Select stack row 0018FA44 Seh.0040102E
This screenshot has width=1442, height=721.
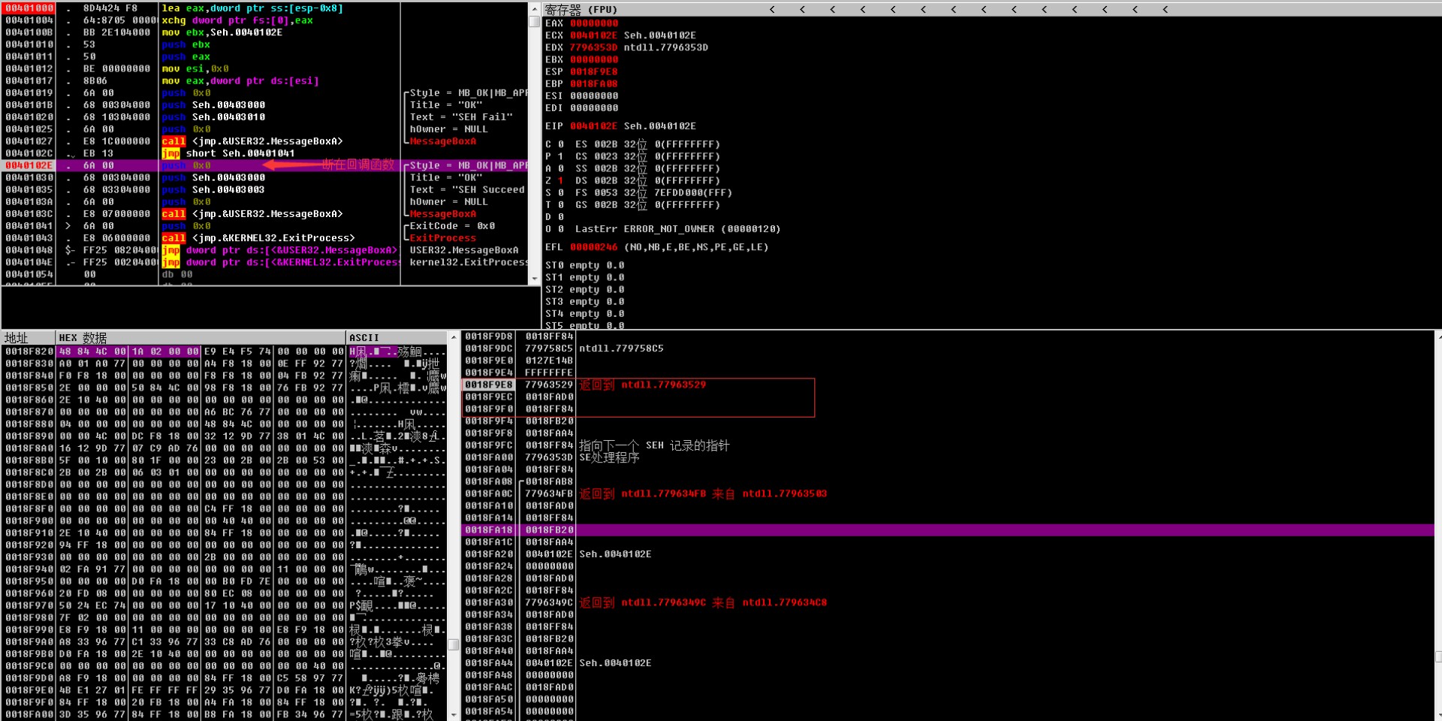(x=948, y=663)
